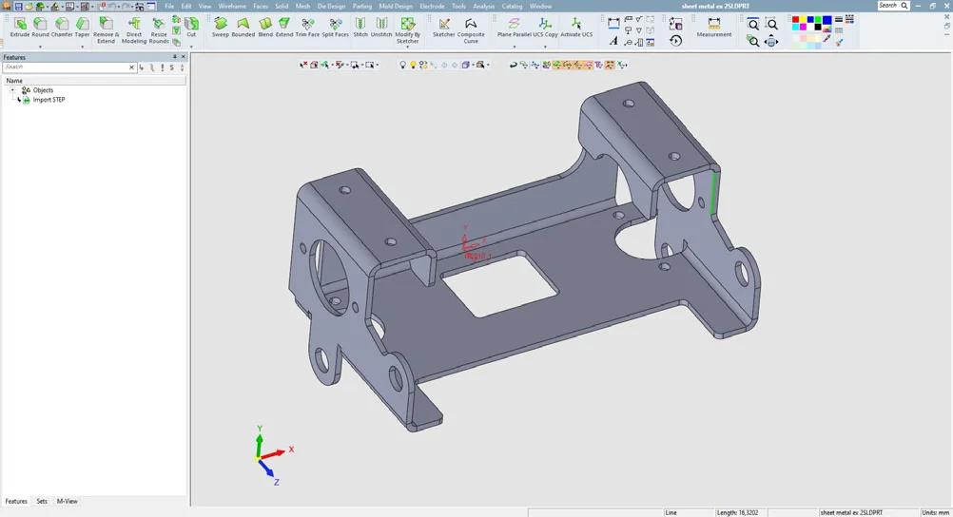This screenshot has width=953, height=517.
Task: Pick the yellow color swatch
Action: [x=804, y=20]
